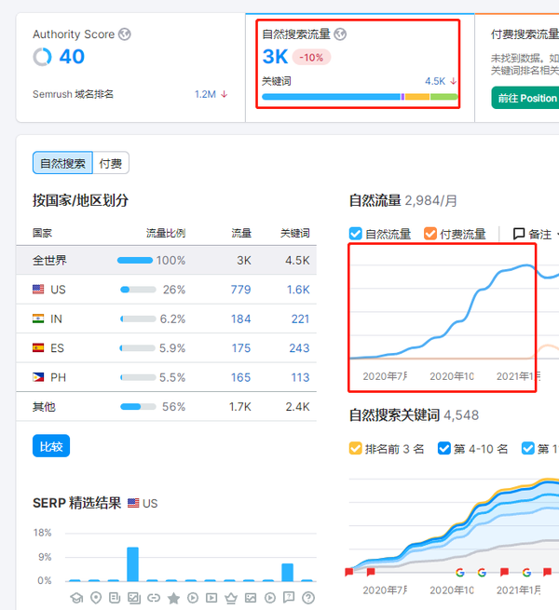Toggle the 第 4-10 名 checkbox
The height and width of the screenshot is (610, 559).
click(444, 448)
